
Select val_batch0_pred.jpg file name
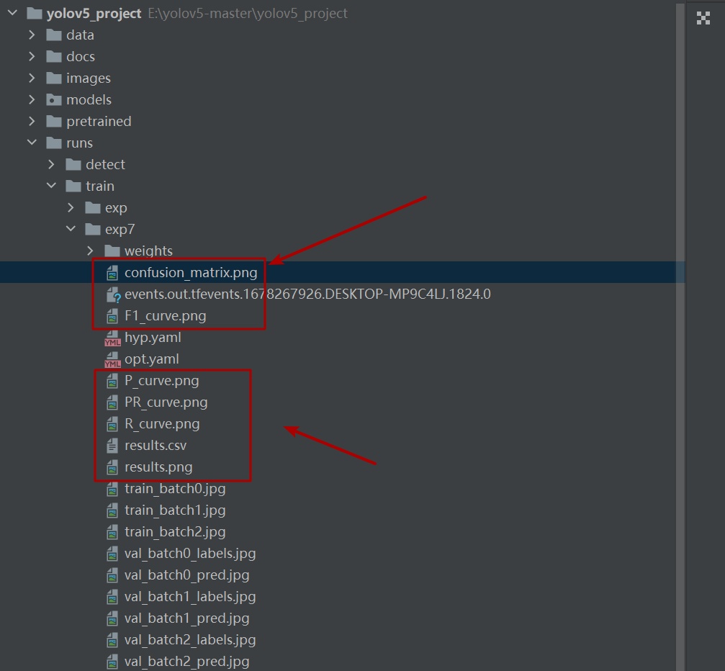[x=186, y=575]
